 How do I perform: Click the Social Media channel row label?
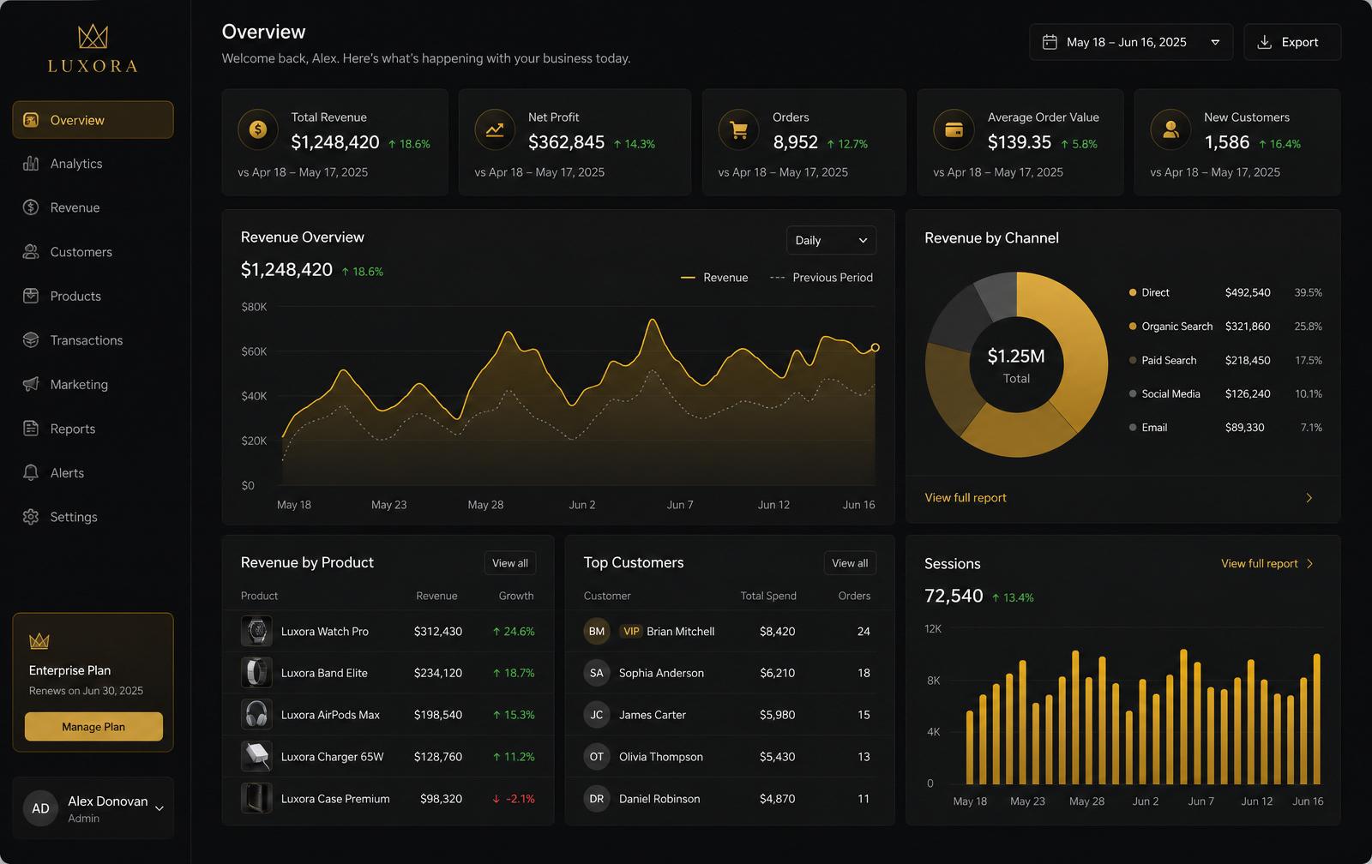coord(1170,394)
